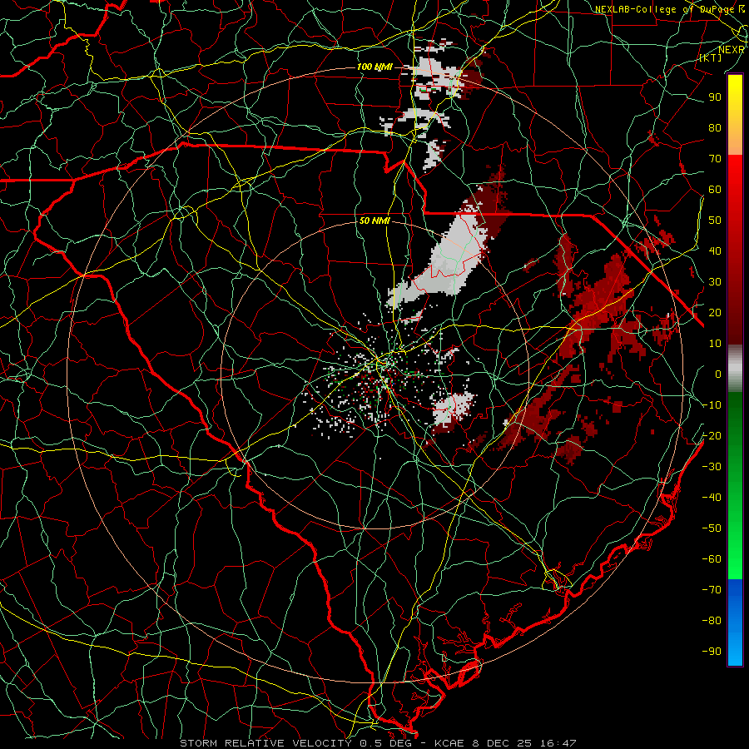Click the 90 value on velocity scale

715,97
